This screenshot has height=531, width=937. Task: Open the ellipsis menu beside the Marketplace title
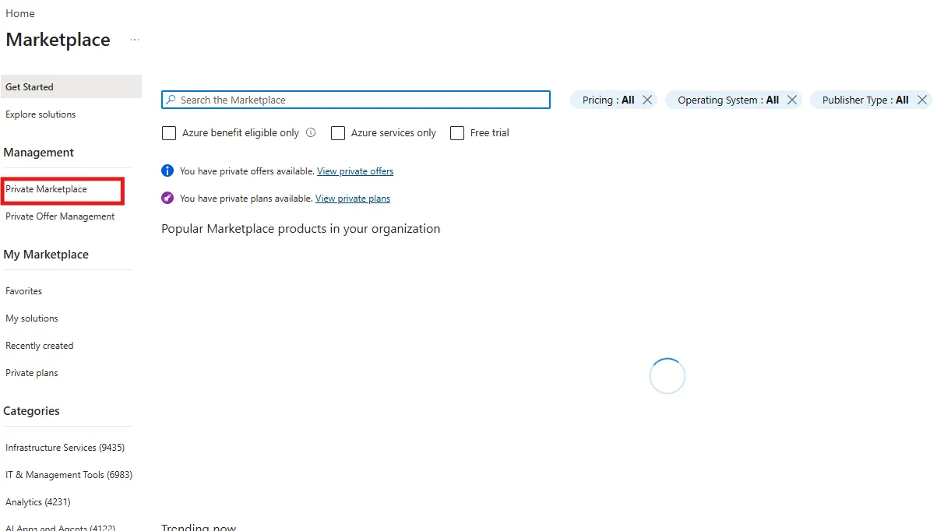click(x=135, y=40)
